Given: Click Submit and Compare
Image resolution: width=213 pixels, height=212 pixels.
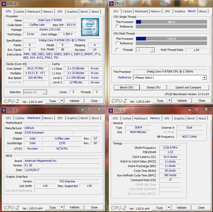Looking at the screenshot, I should pyautogui.click(x=188, y=87).
